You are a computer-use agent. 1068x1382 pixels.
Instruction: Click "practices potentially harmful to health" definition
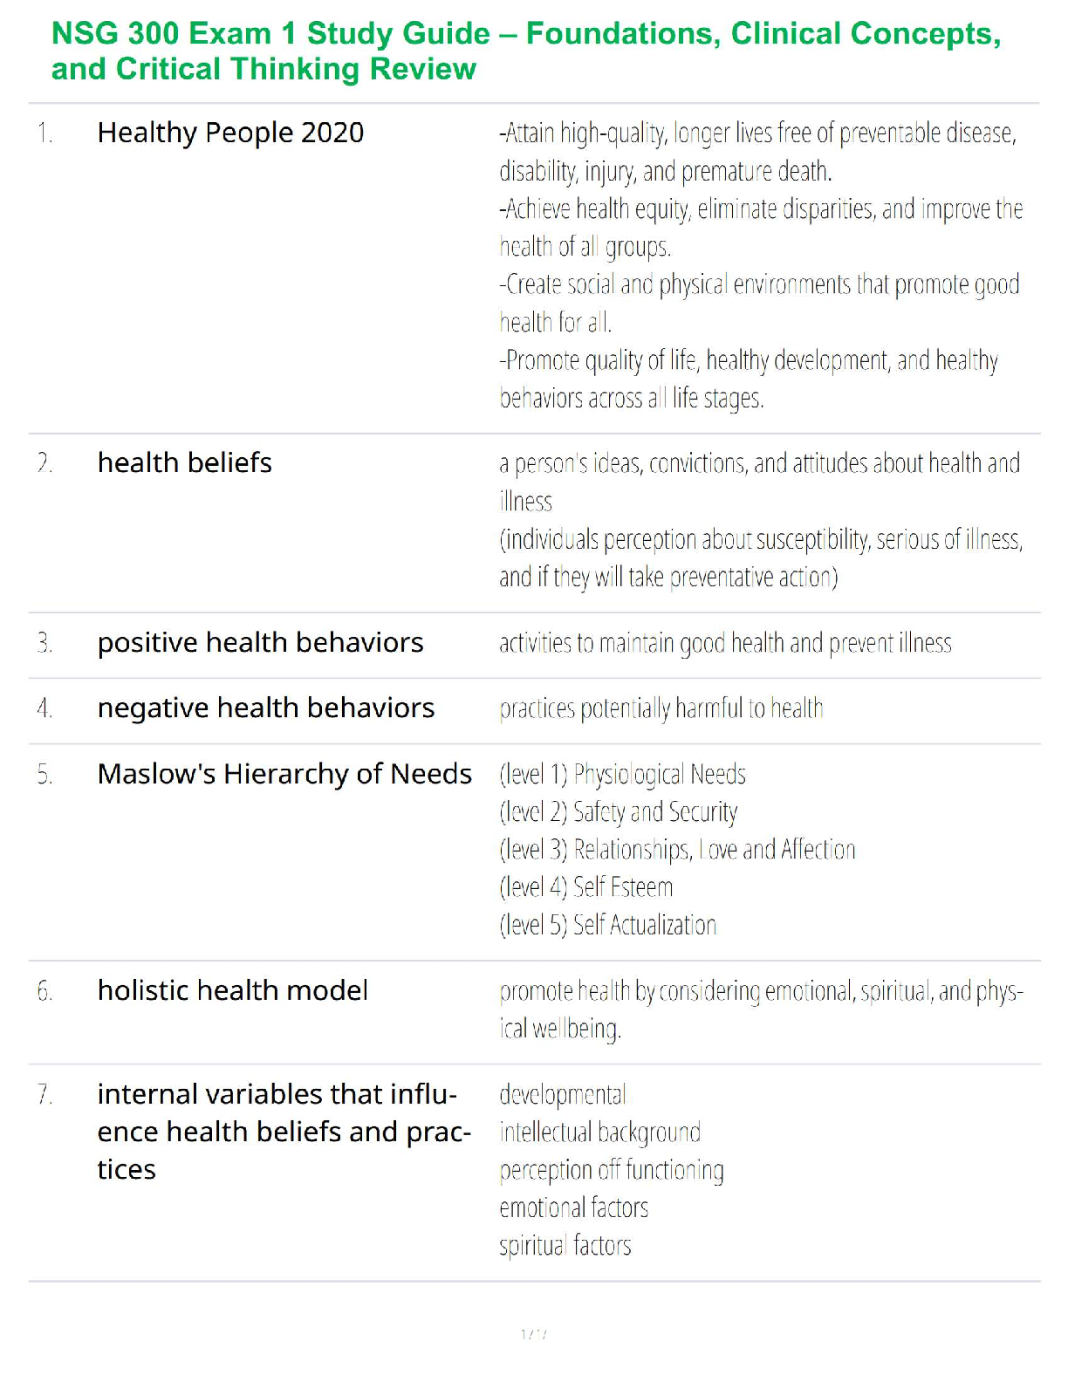[661, 708]
